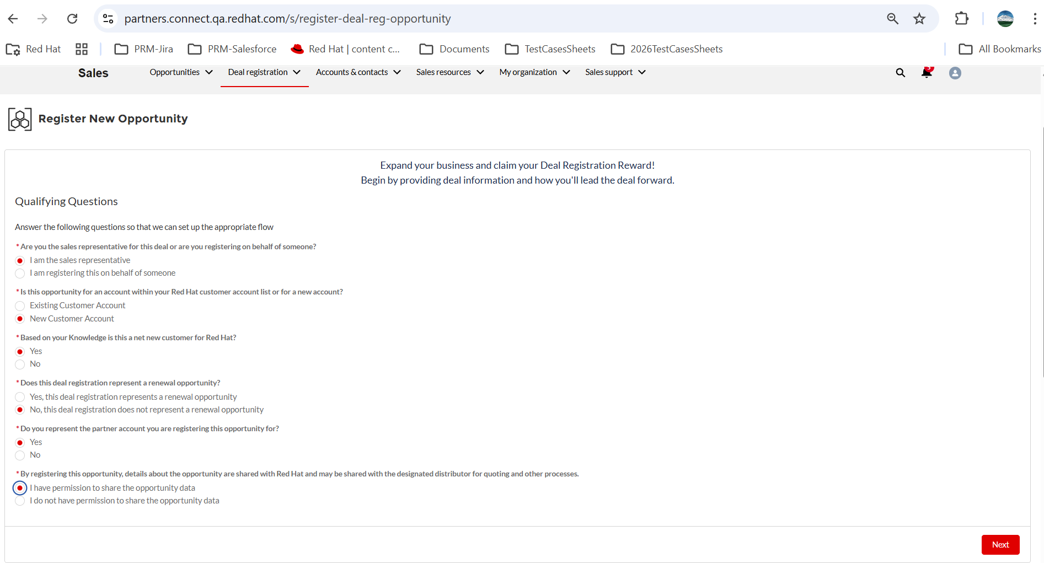The height and width of the screenshot is (563, 1044).
Task: Open the apps grid in bookmarks bar
Action: coord(82,49)
